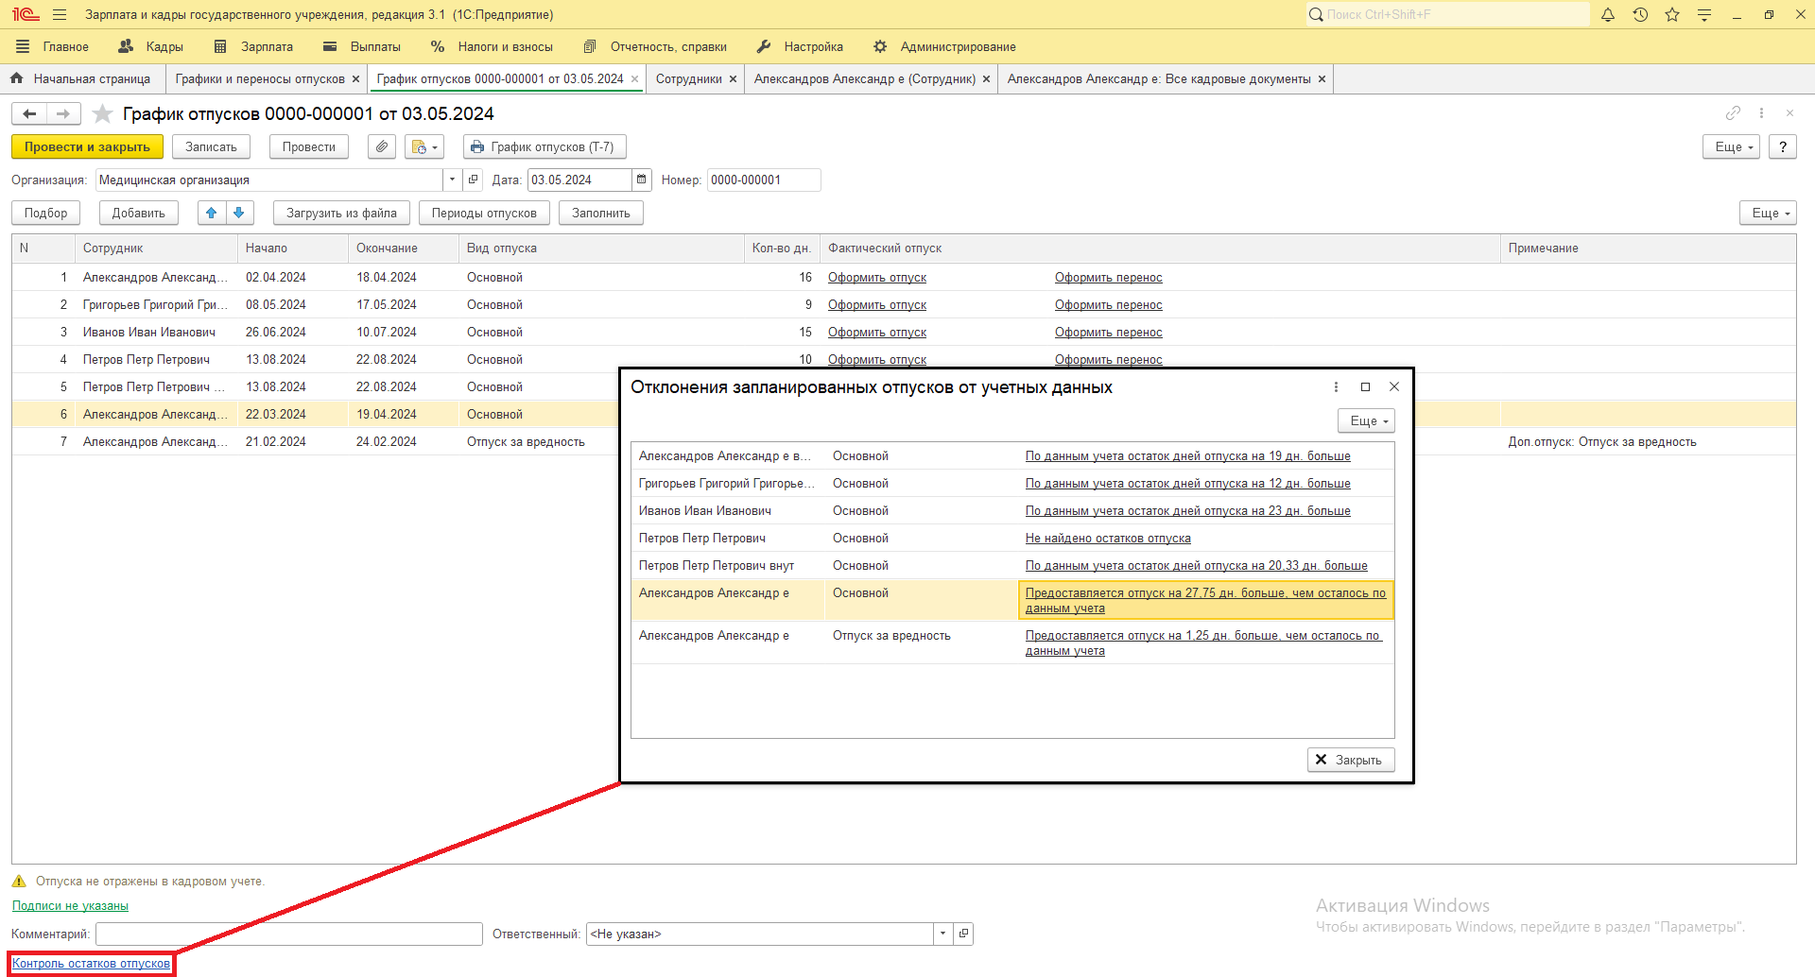This screenshot has width=1815, height=977.
Task: Click the paperclip attachments icon
Action: click(x=382, y=147)
